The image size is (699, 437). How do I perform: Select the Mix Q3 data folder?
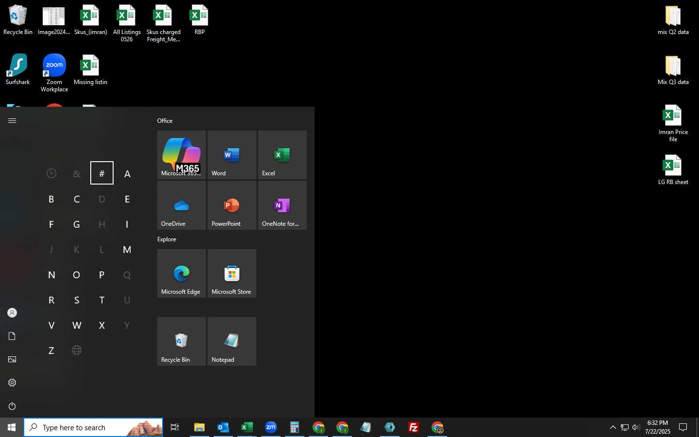[x=673, y=70]
